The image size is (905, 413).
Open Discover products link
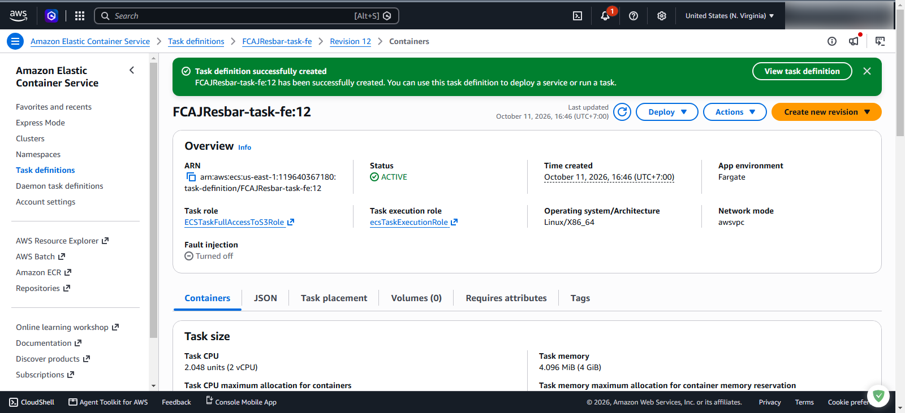coord(53,359)
